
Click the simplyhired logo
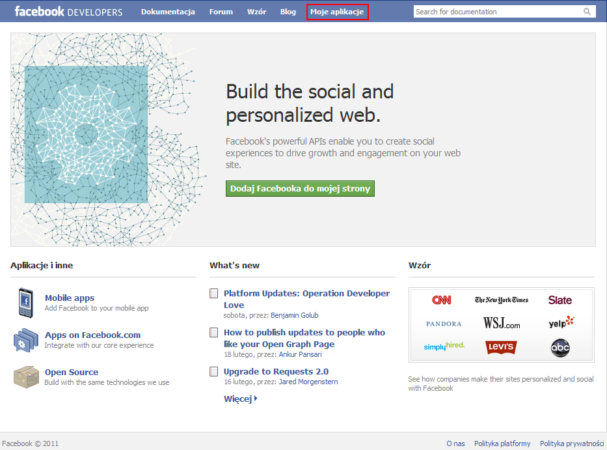coord(444,346)
